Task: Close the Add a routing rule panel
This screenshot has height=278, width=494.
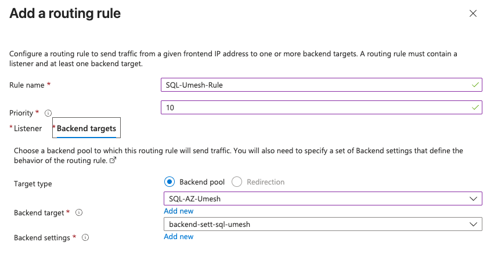Action: [473, 13]
